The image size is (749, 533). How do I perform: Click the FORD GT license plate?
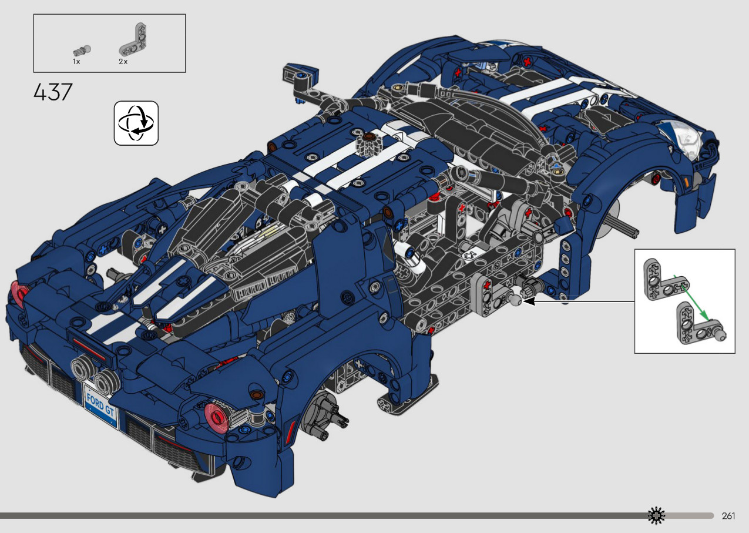pos(102,405)
